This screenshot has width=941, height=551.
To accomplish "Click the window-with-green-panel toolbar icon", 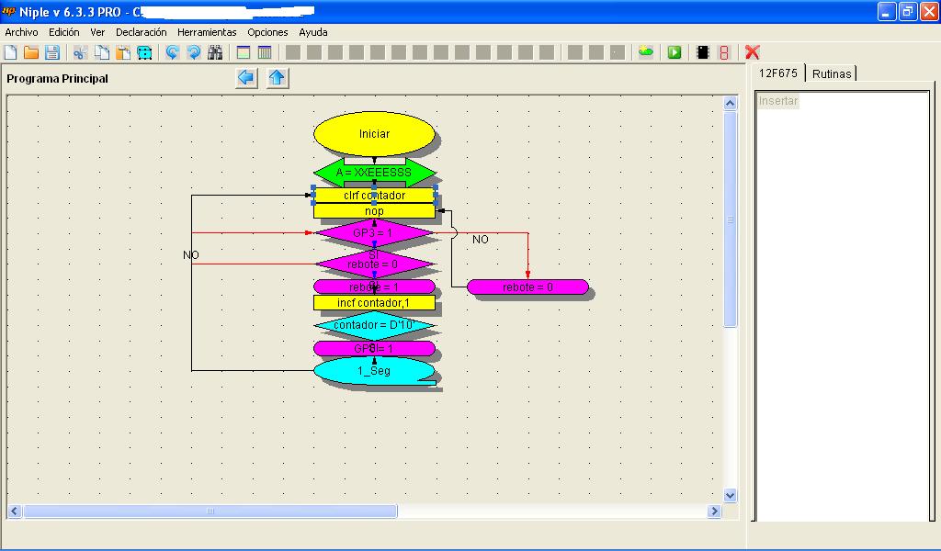I will (243, 52).
